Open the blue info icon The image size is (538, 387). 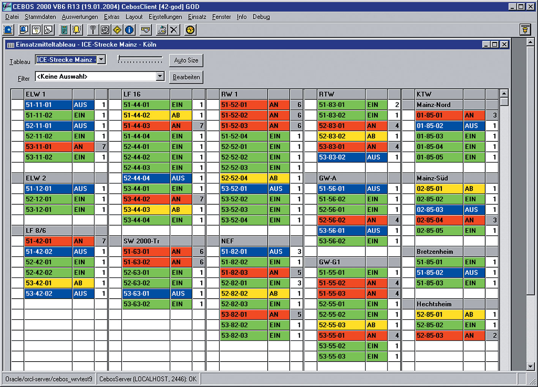129,30
